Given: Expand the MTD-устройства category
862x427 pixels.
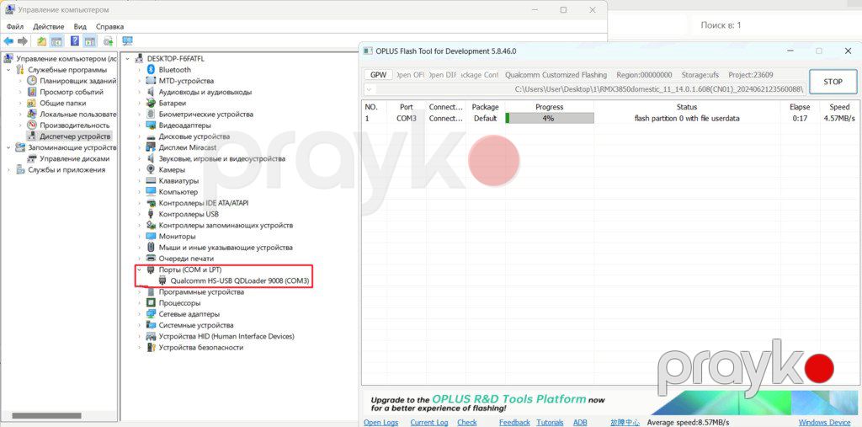Looking at the screenshot, I should [x=139, y=81].
